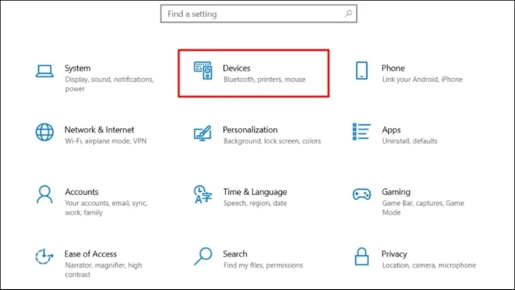
Task: Click the Search category magnifier icon
Action: coord(203,256)
